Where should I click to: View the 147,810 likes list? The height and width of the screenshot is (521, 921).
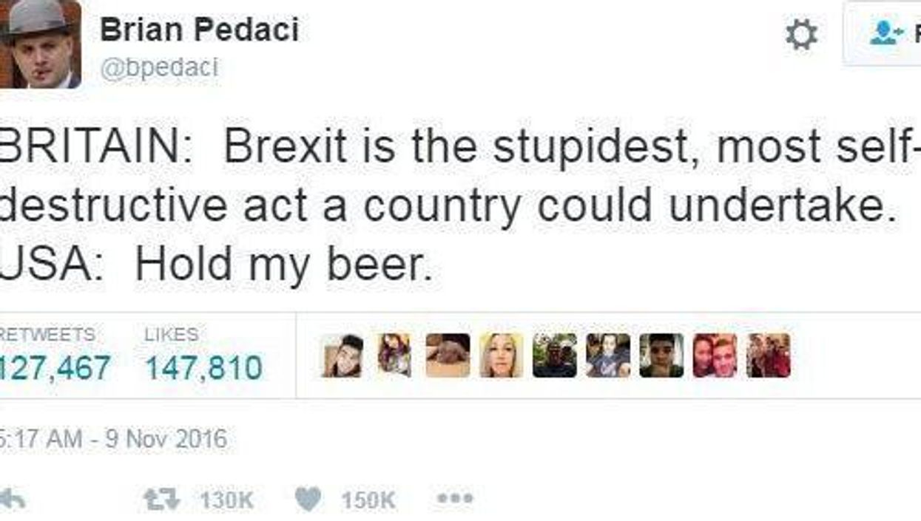(203, 367)
